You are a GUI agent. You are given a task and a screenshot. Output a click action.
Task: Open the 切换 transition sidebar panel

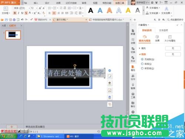(x=133, y=50)
